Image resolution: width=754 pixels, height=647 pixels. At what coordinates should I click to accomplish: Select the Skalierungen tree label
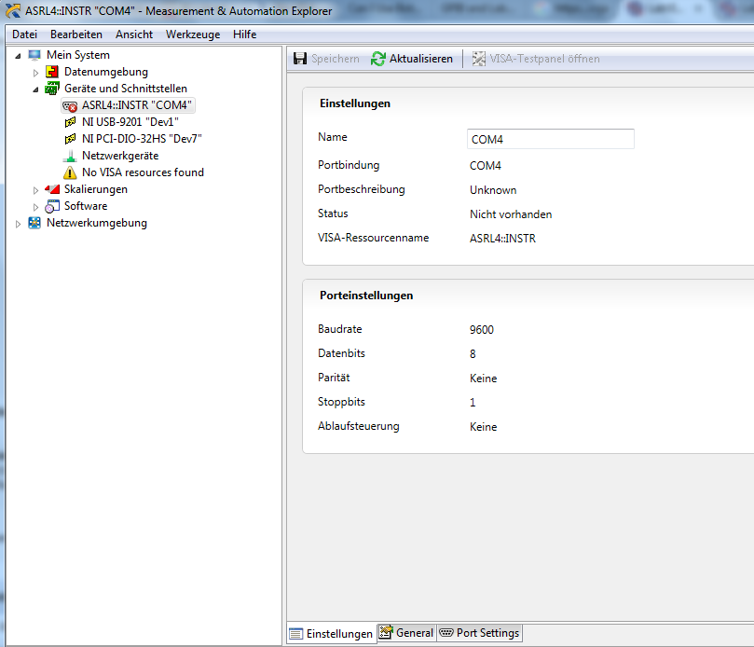pyautogui.click(x=96, y=189)
